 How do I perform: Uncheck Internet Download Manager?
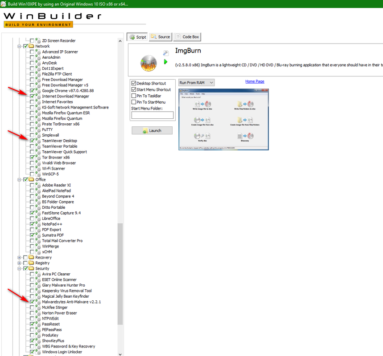point(32,96)
